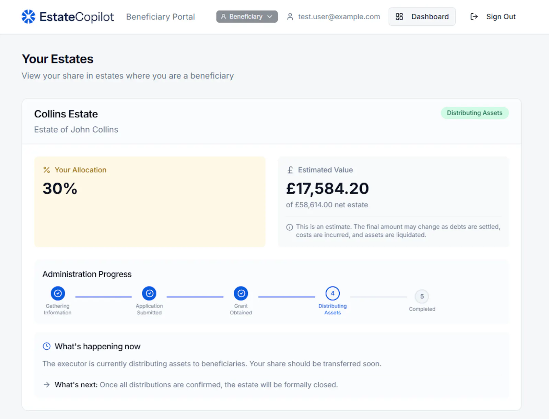The height and width of the screenshot is (419, 549).
Task: Click the user icon beside test.user@example.com
Action: (290, 16)
